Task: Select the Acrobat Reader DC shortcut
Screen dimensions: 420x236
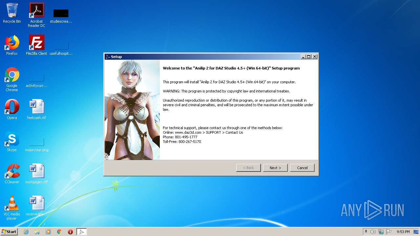Action: pos(36,15)
